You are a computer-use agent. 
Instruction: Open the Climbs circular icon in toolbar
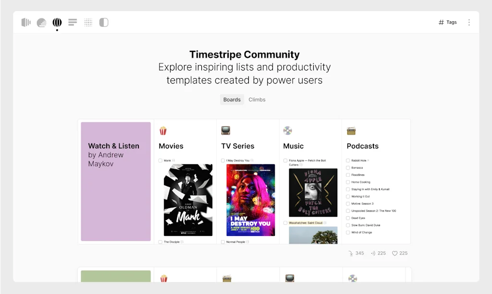[x=41, y=22]
